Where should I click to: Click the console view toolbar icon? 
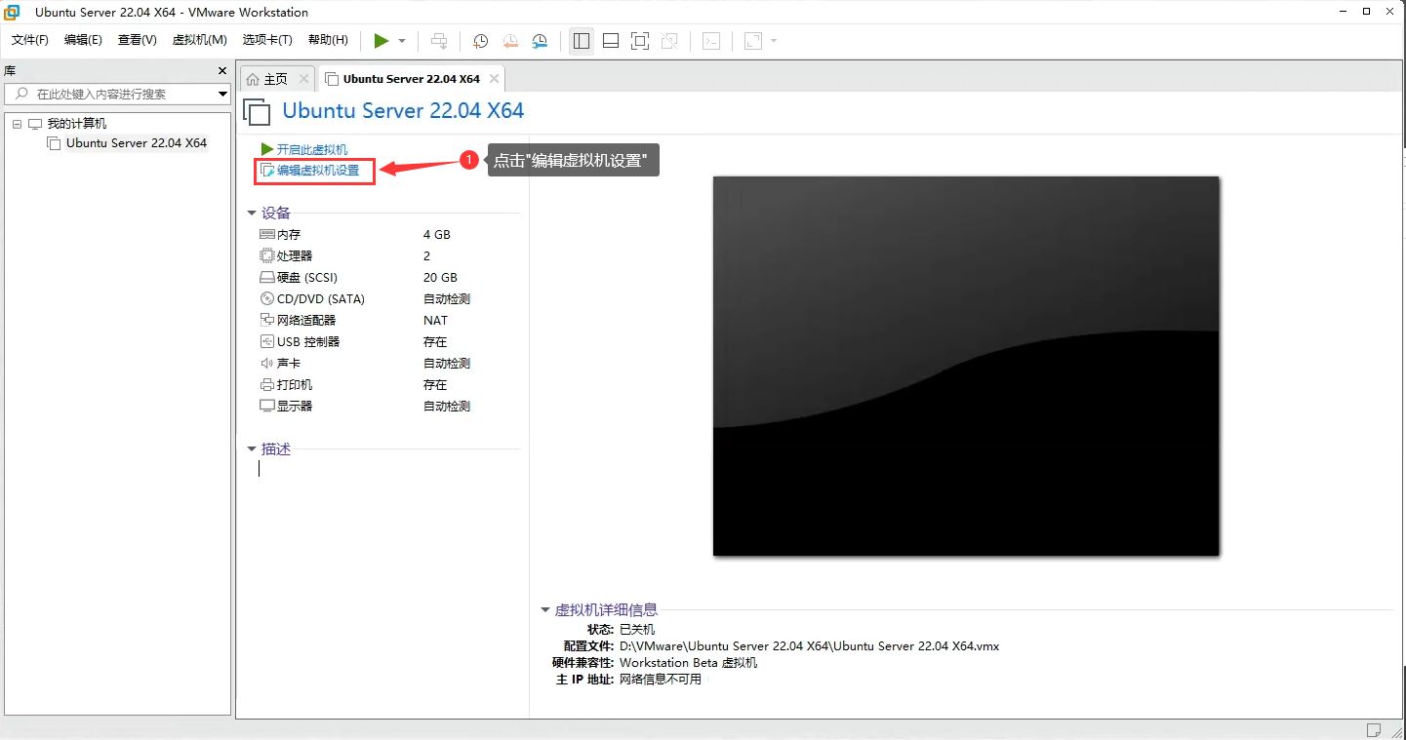712,41
